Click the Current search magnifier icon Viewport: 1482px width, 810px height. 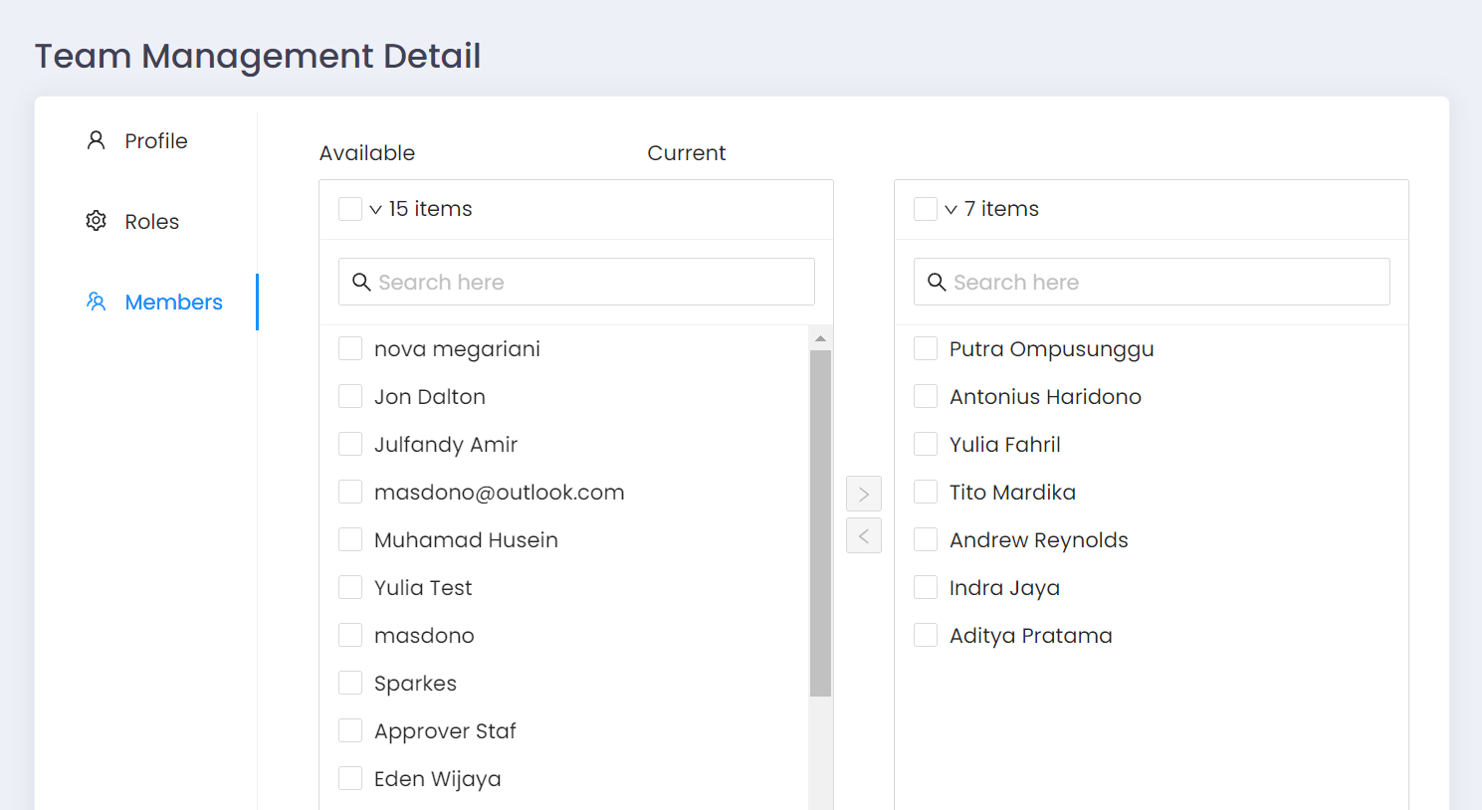tap(937, 283)
